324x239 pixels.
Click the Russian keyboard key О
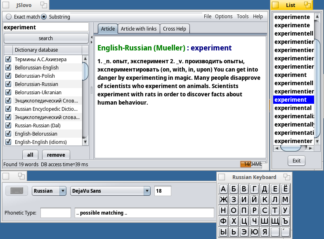(x=234, y=210)
